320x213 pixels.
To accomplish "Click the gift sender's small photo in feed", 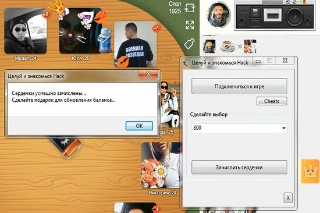I will 209,47.
